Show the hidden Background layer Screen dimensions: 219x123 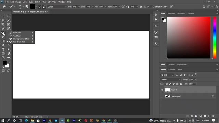pos(162,96)
